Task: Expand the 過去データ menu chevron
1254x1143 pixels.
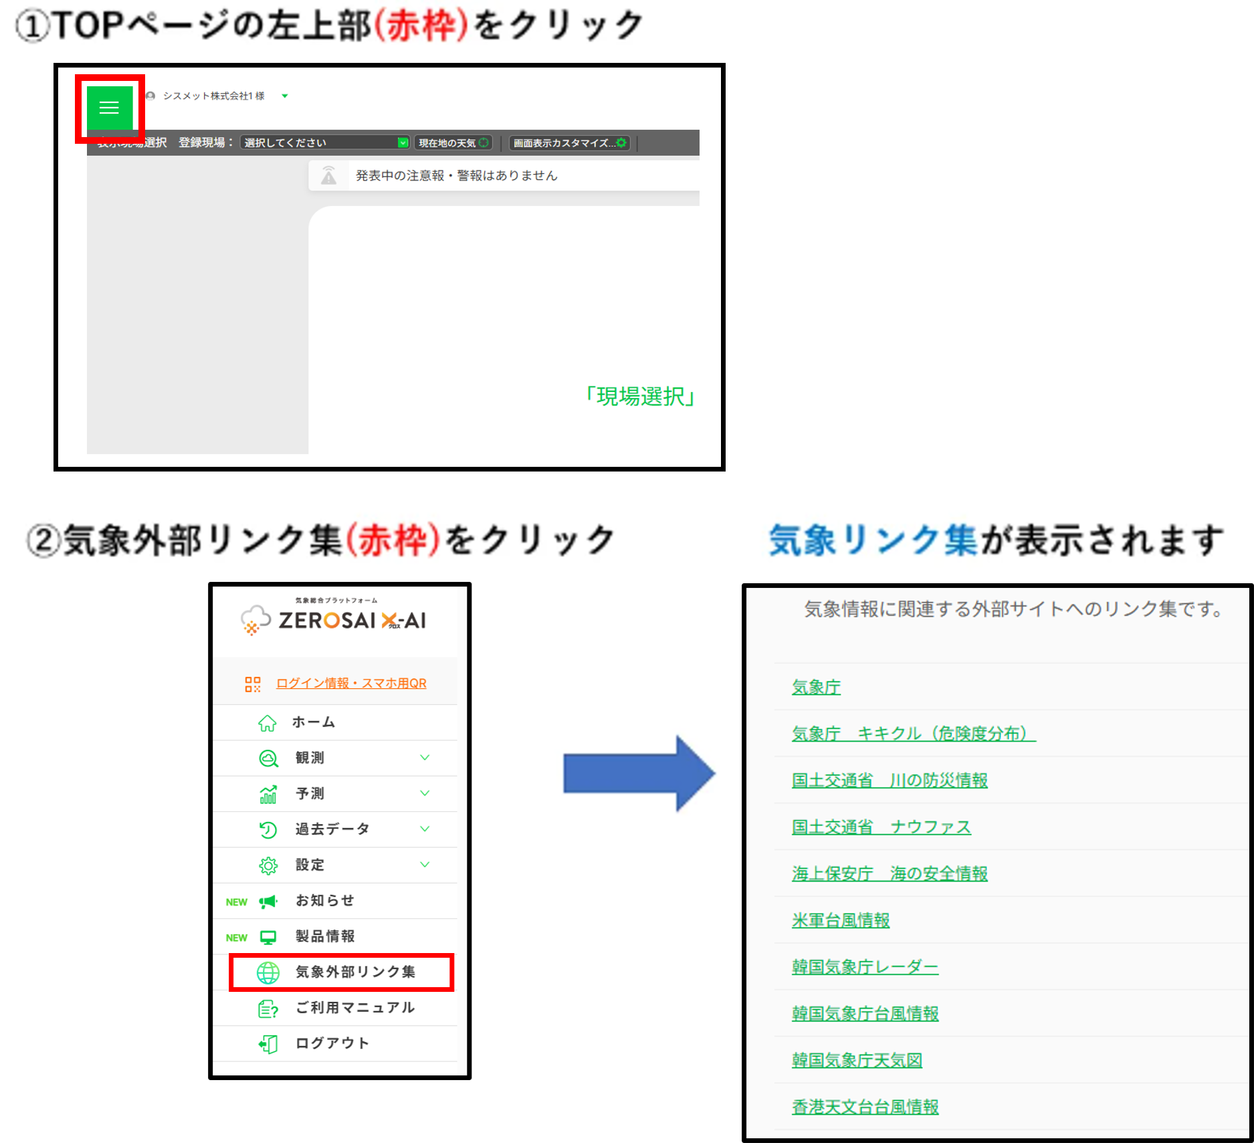Action: click(425, 829)
